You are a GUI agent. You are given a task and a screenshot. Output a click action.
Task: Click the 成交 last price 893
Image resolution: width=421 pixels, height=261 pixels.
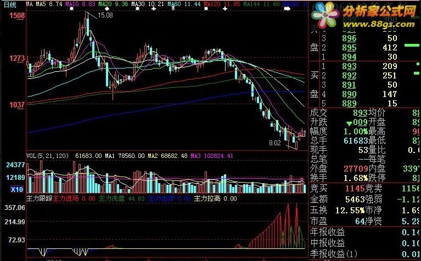tap(360, 113)
